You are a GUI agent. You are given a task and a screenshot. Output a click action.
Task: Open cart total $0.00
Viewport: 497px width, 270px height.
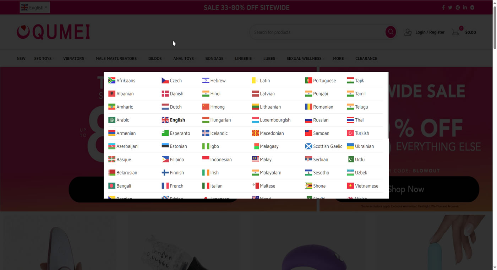coord(470,32)
